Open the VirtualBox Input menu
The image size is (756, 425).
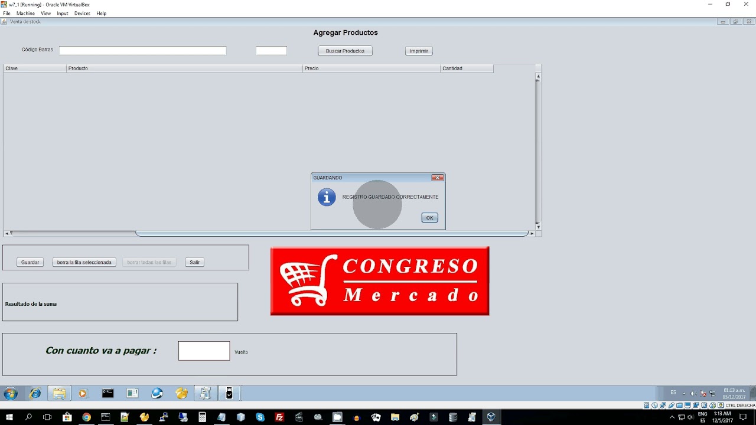(x=63, y=13)
